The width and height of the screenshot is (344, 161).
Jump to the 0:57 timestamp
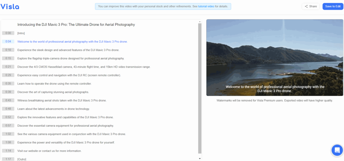click(x=8, y=126)
